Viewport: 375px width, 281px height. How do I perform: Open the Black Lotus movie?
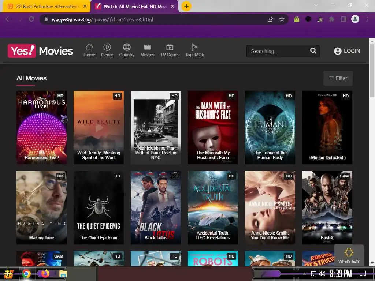pos(156,207)
